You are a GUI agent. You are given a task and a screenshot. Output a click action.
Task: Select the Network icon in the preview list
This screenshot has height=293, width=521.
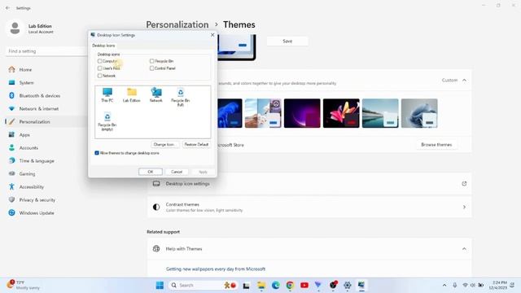(x=155, y=95)
